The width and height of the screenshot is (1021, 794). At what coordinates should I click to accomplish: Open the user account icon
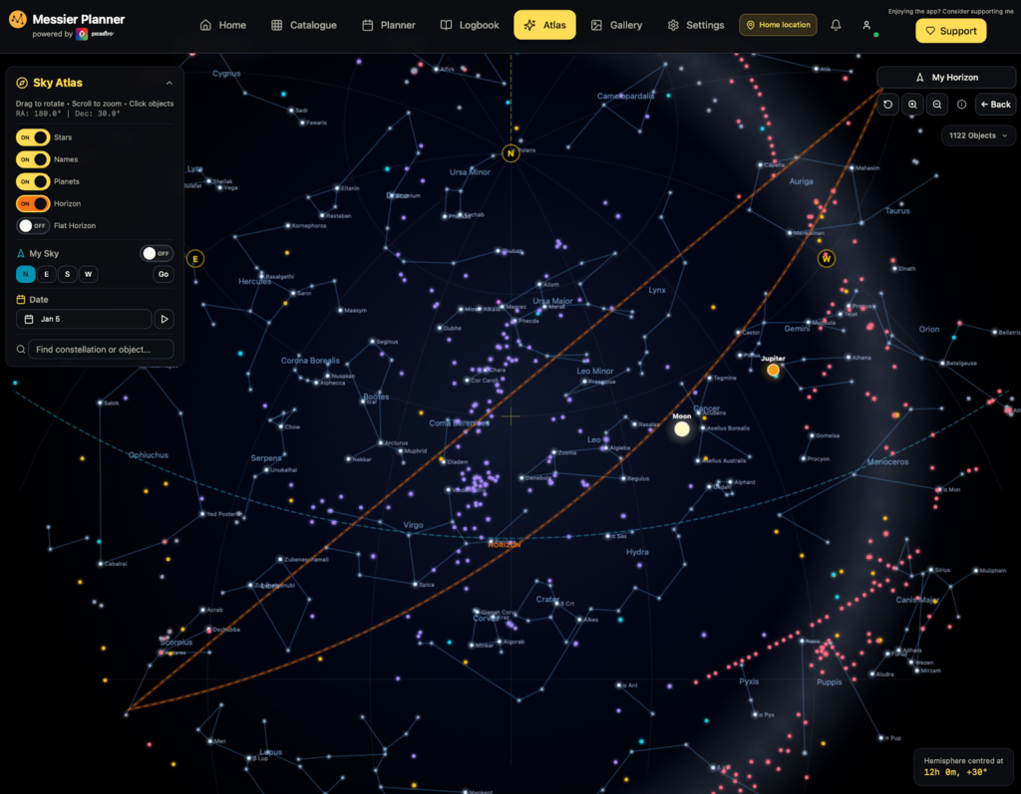[866, 25]
